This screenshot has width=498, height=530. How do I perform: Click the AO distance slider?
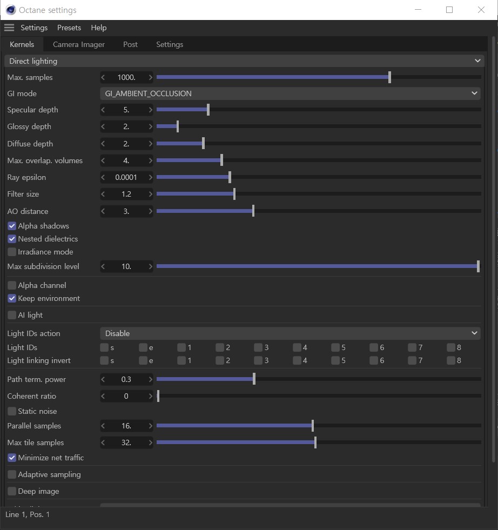(319, 211)
